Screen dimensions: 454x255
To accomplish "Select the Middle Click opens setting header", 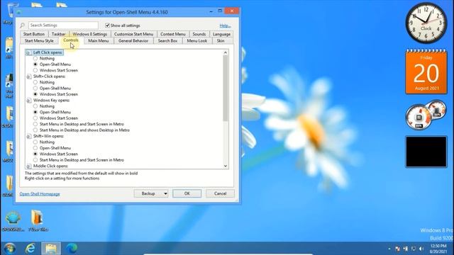I will [50, 166].
